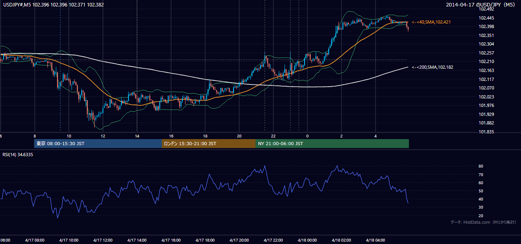Click price axis value 101.835
521x244 pixels.
pos(486,132)
